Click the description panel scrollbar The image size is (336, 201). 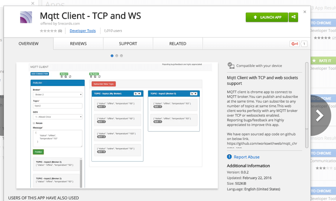coord(306,105)
